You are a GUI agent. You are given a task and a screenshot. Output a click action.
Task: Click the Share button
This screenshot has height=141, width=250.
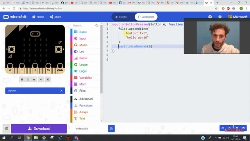pyautogui.click(x=55, y=17)
